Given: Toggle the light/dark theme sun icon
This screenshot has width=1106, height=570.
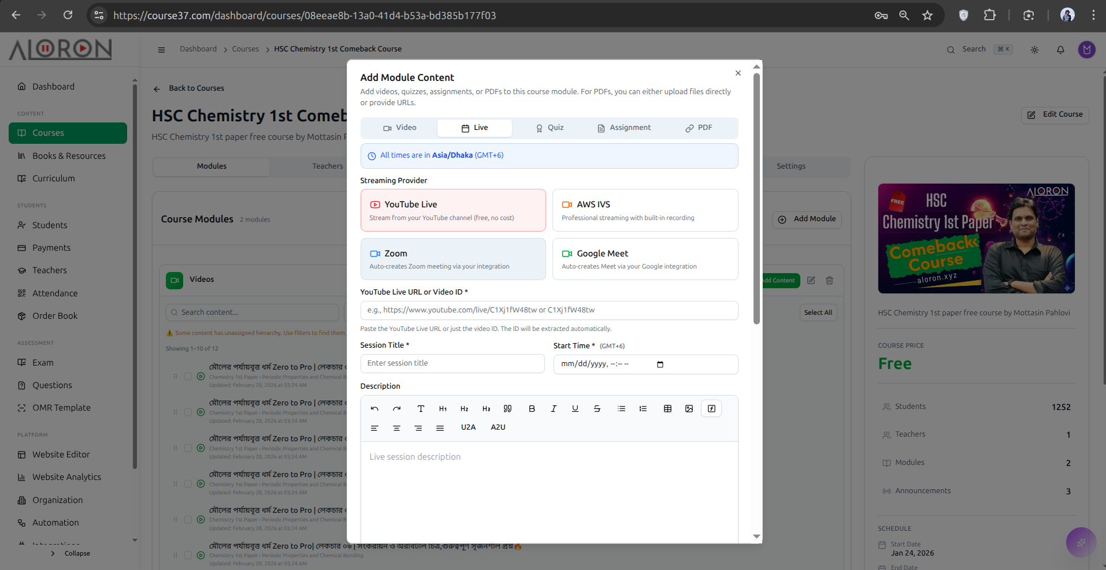Looking at the screenshot, I should pos(1034,50).
